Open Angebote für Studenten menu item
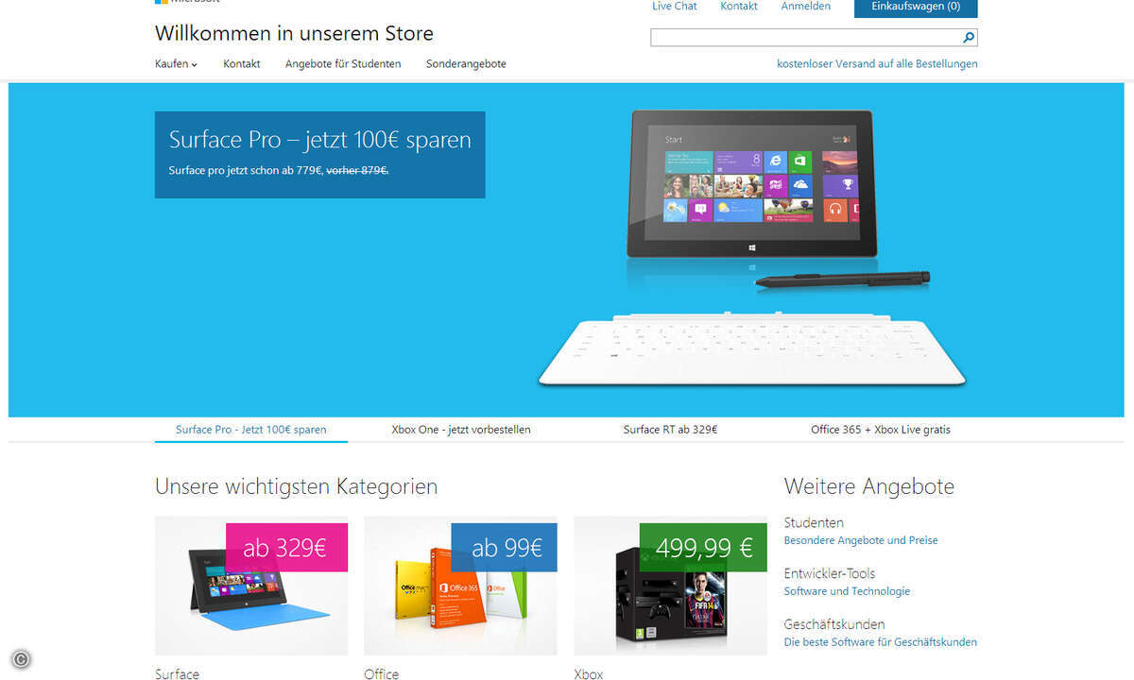Viewport: 1134px width, 680px height. [343, 64]
